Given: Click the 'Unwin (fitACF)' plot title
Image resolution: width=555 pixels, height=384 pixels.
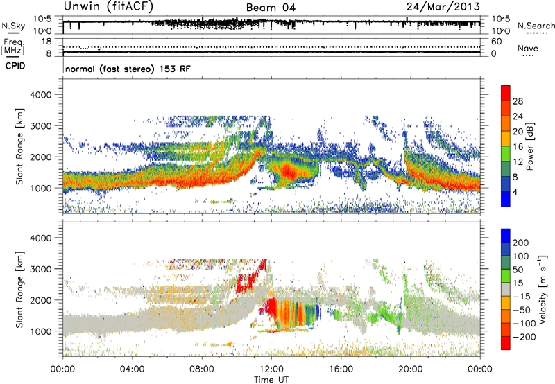Looking at the screenshot, I should (108, 7).
